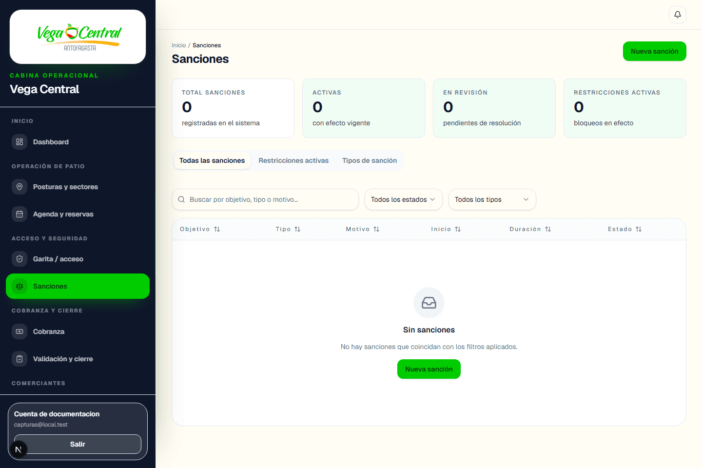
Task: Click the search magnifier icon
Action: (181, 199)
